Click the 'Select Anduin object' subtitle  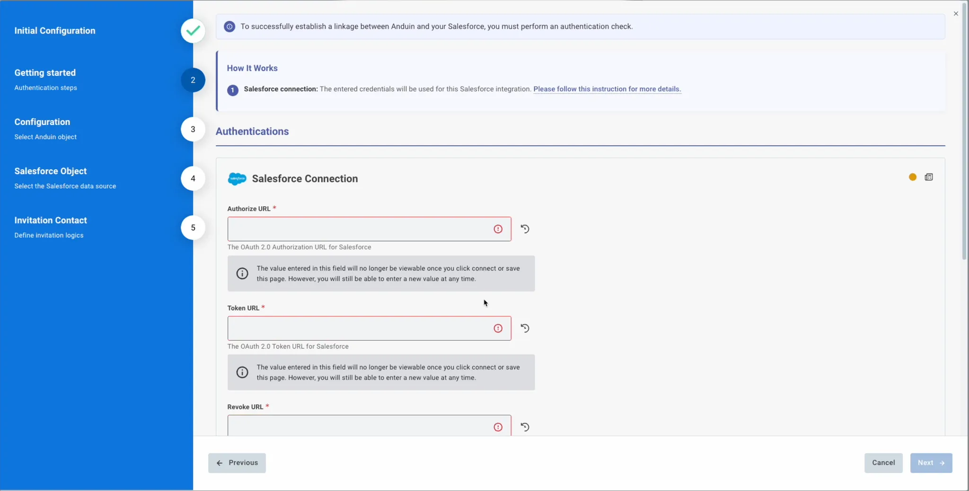tap(45, 137)
